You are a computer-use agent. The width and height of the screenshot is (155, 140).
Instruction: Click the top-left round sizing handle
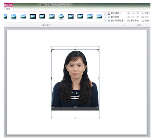point(51,47)
